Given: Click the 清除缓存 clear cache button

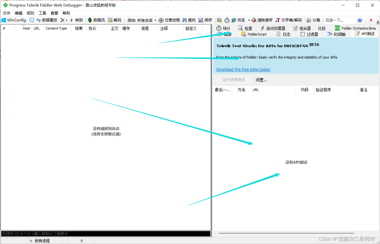Looking at the screenshot, I should click(x=262, y=20).
